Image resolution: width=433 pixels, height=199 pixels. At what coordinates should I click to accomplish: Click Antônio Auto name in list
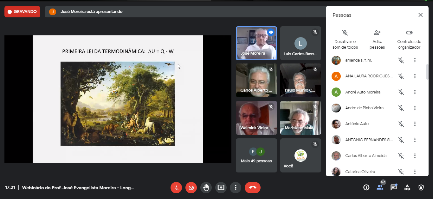click(x=357, y=124)
